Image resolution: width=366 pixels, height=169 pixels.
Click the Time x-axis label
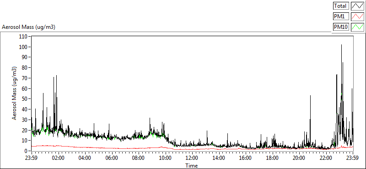point(192,166)
